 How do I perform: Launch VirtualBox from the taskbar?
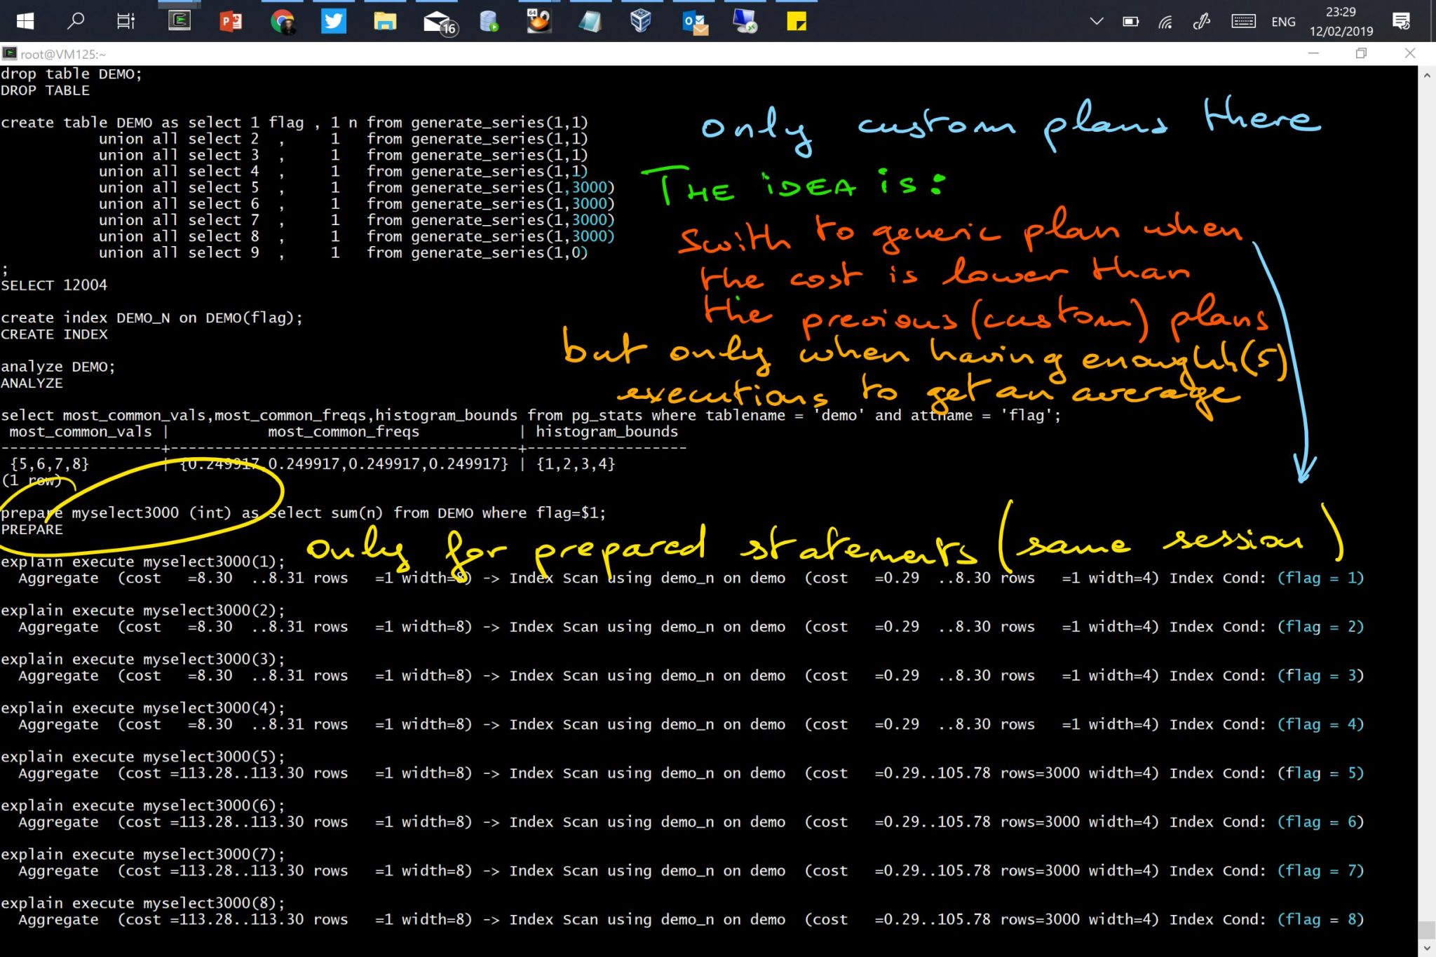[640, 21]
